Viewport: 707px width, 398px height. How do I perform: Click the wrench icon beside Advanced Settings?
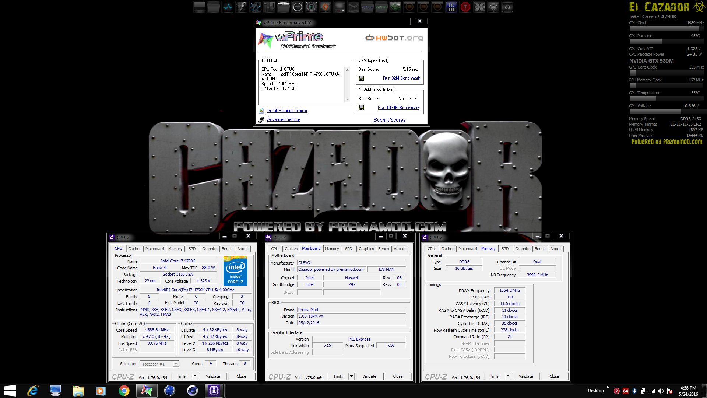click(261, 119)
